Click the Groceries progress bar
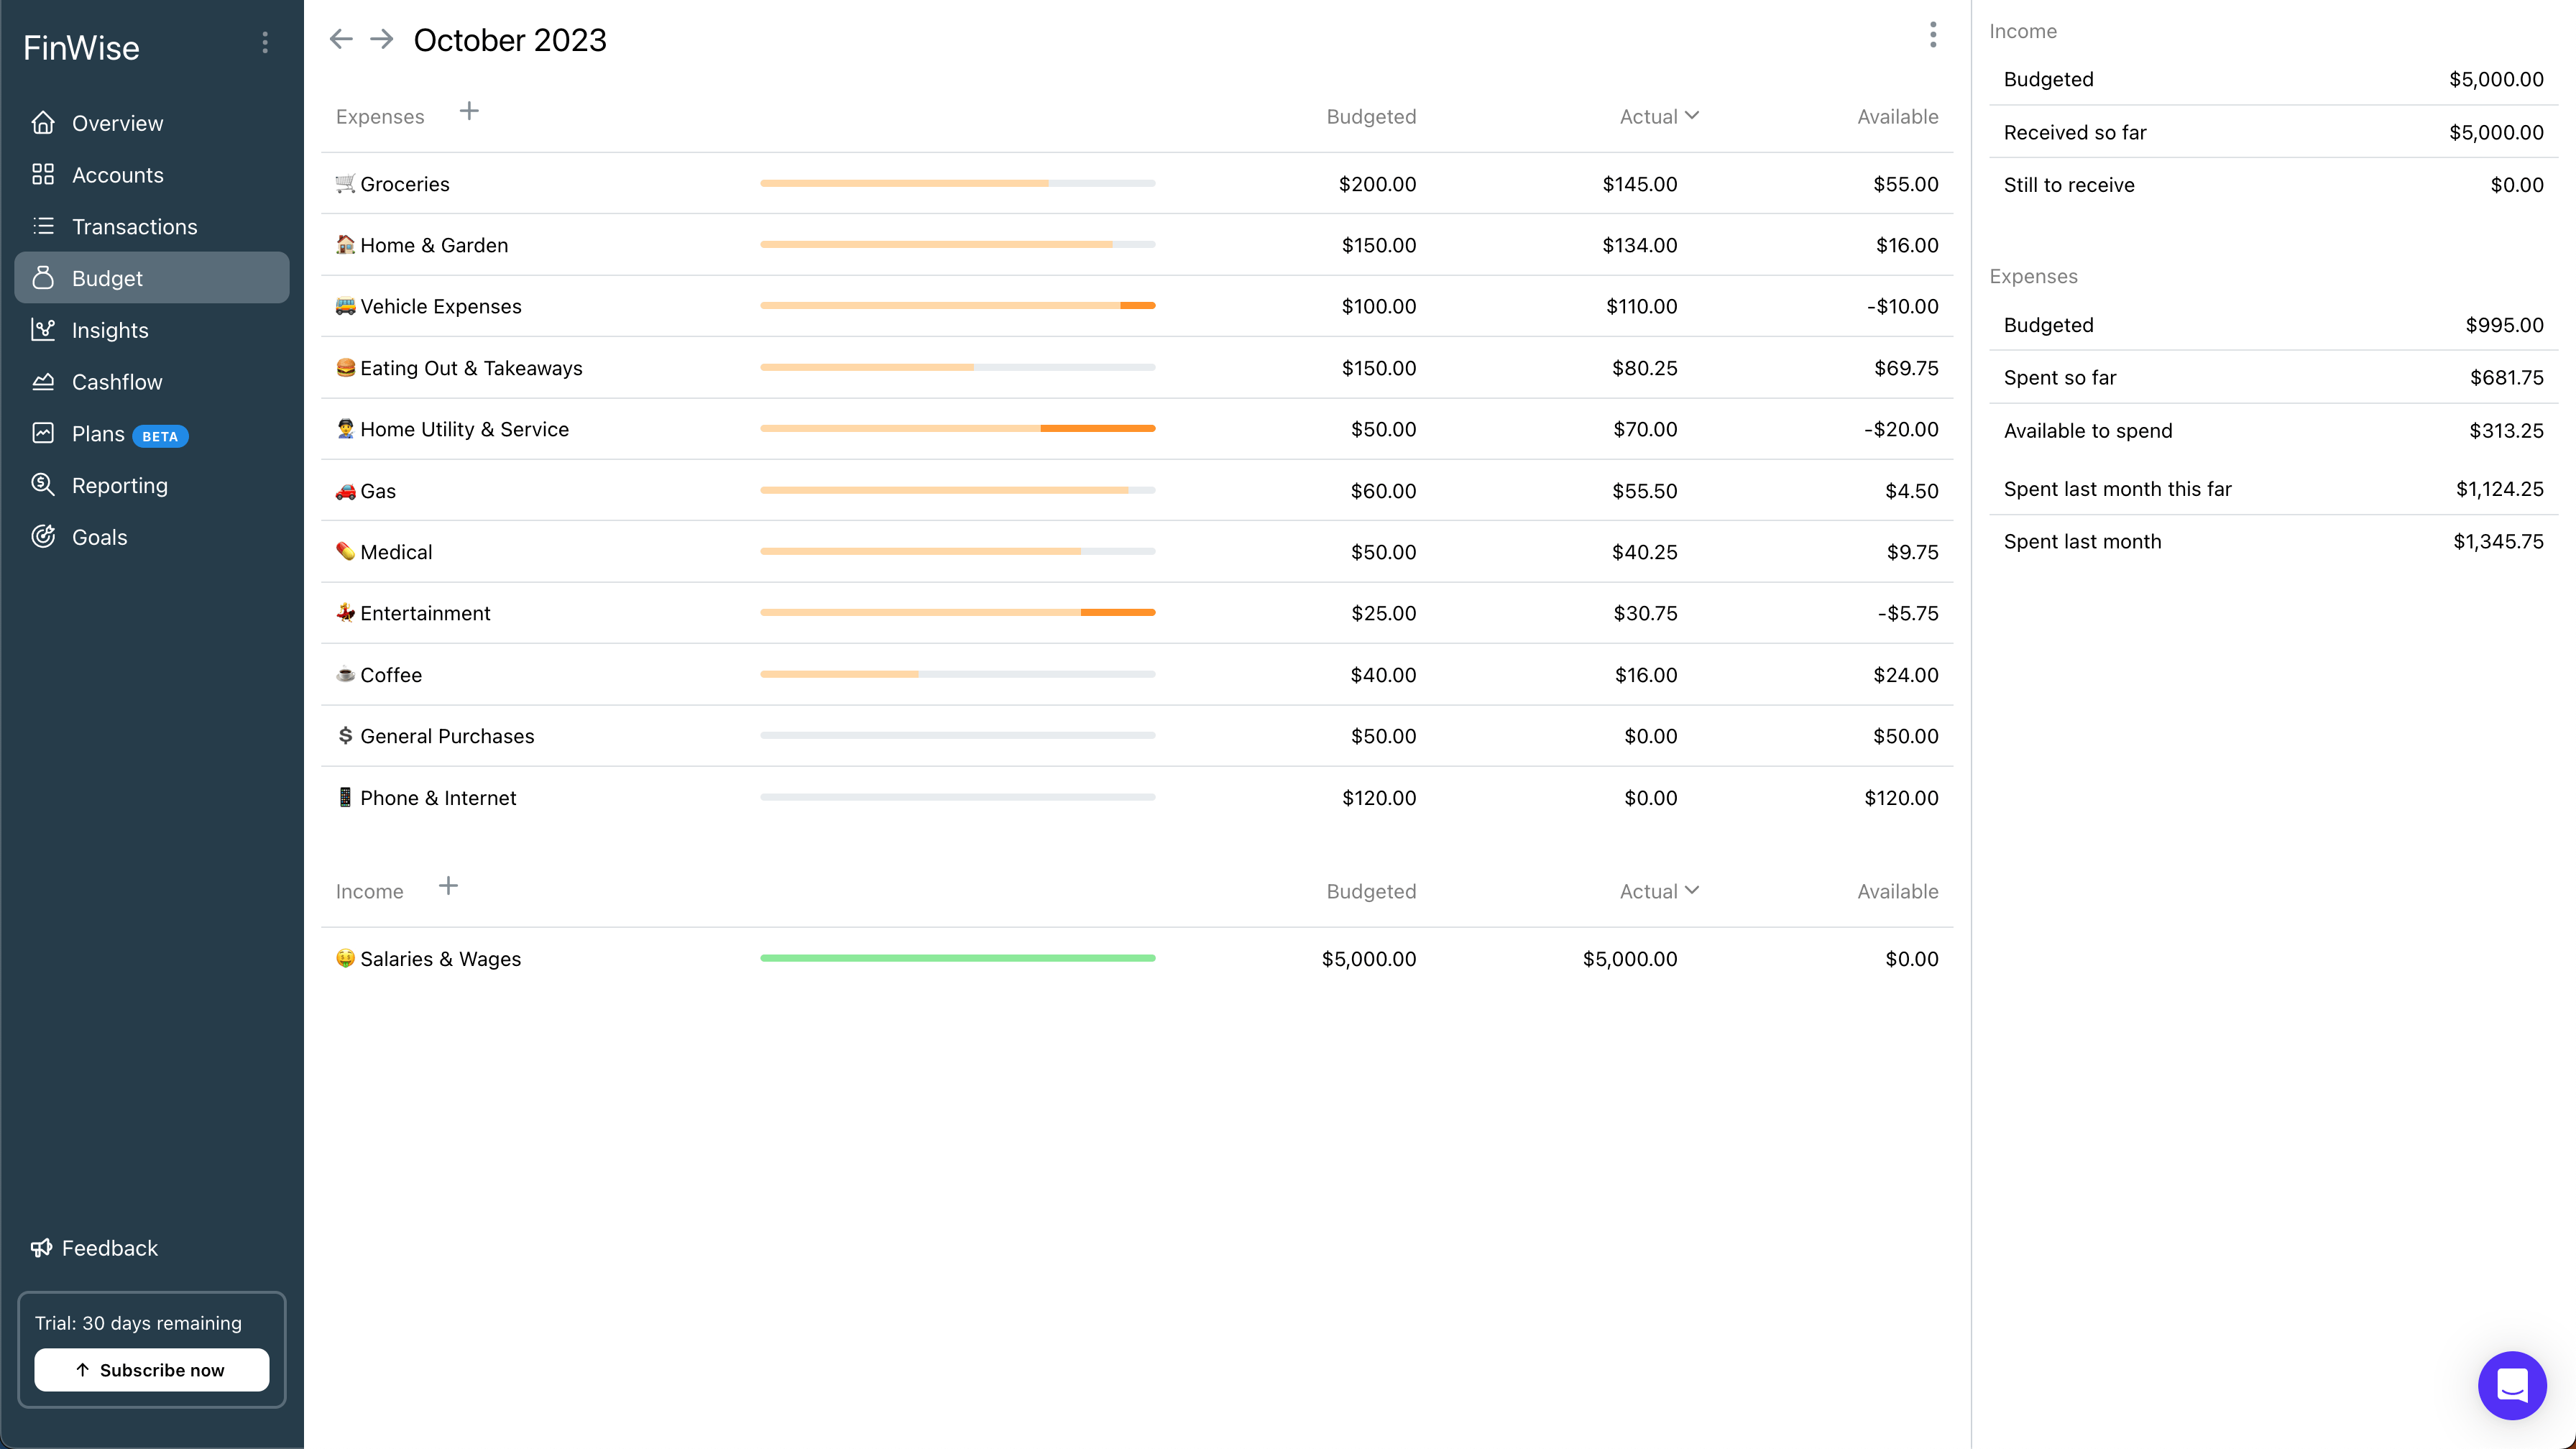Screen dimensions: 2576x1449 click(957, 183)
